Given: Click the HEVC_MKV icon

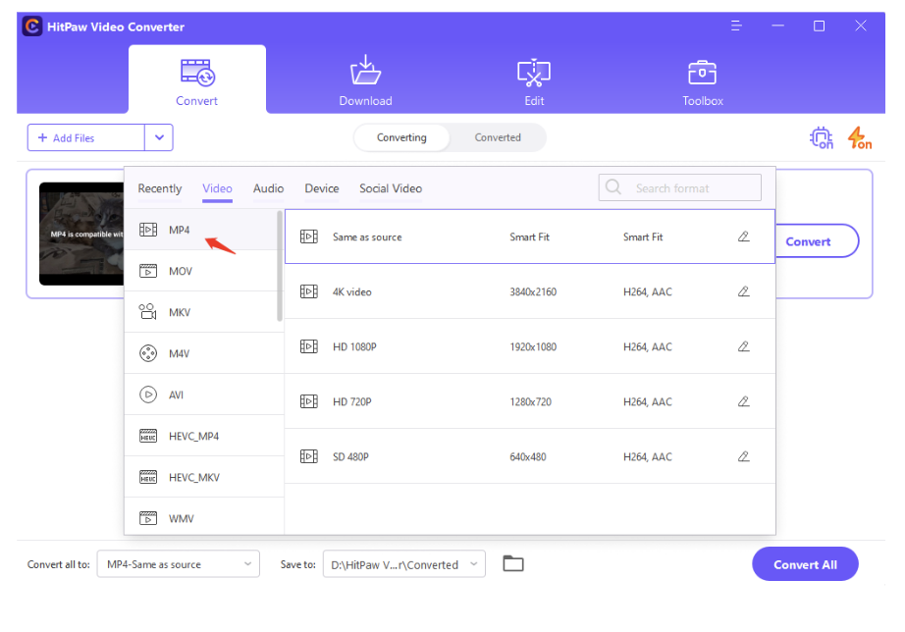Looking at the screenshot, I should 148,477.
